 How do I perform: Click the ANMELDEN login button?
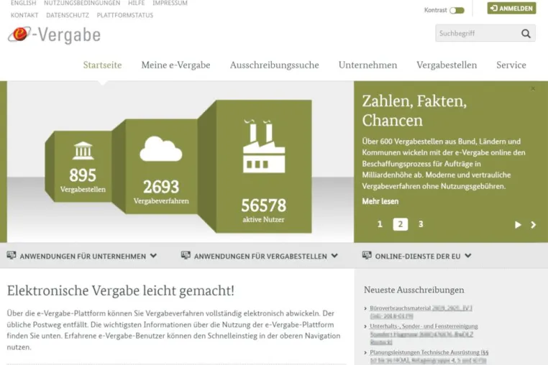pos(511,8)
